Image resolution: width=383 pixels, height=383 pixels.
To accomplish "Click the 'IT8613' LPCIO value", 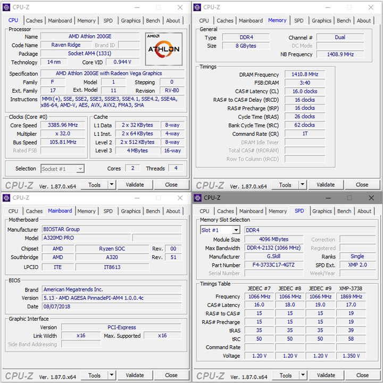I will (x=112, y=267).
